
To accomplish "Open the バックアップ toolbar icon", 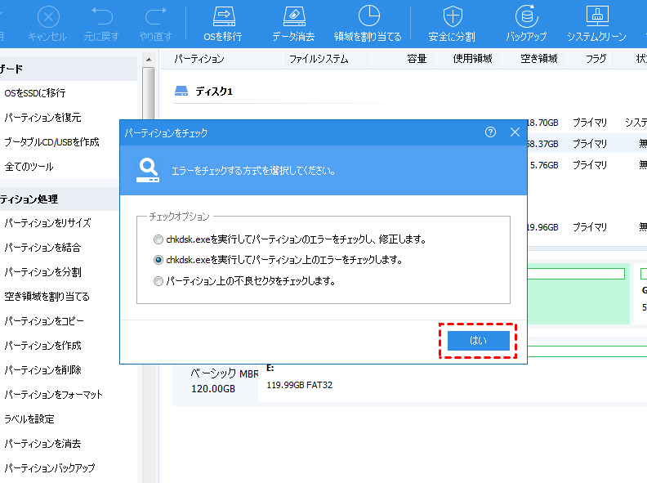I will pos(526,16).
